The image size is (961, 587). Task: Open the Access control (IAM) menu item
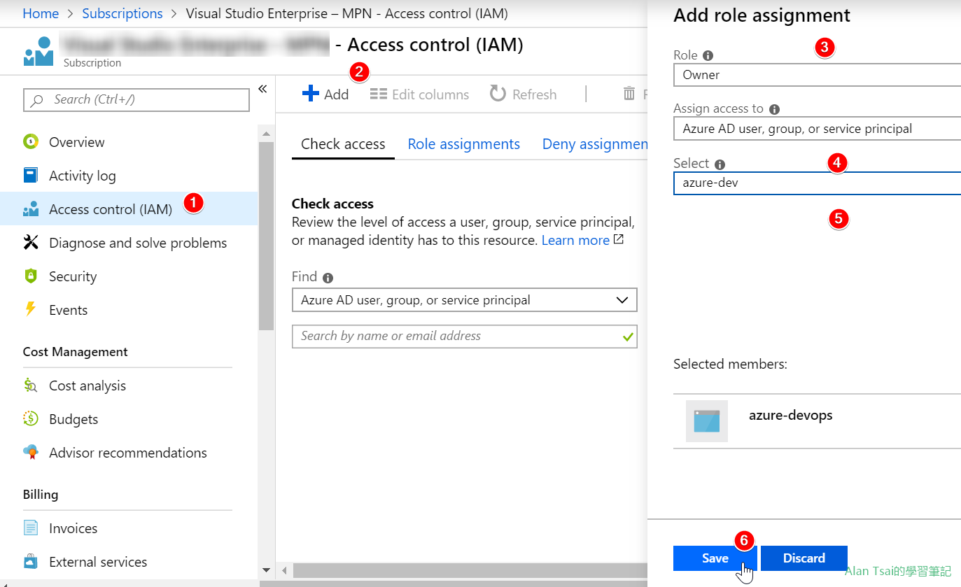point(110,209)
